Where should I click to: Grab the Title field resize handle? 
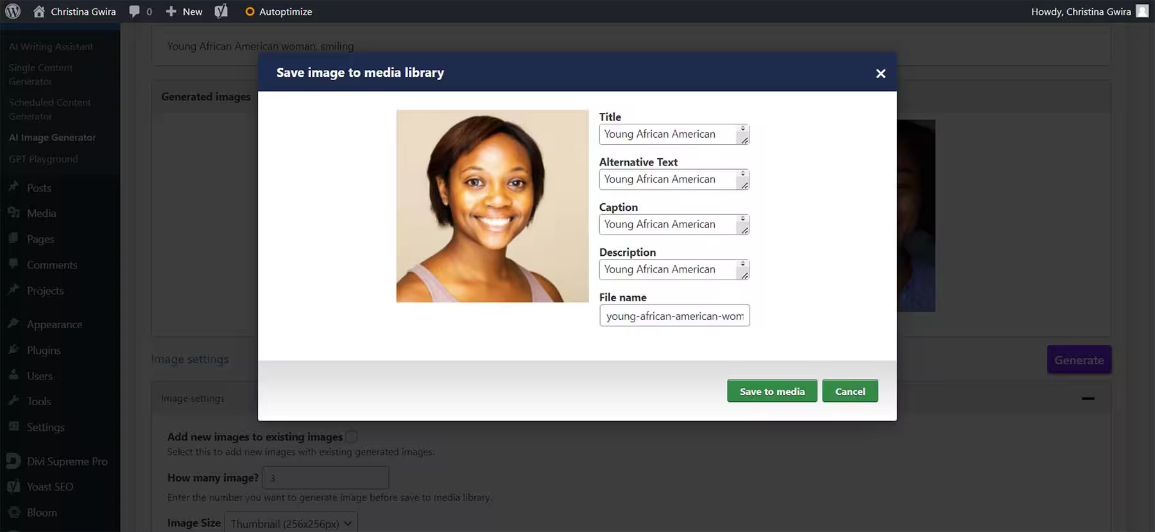point(744,140)
